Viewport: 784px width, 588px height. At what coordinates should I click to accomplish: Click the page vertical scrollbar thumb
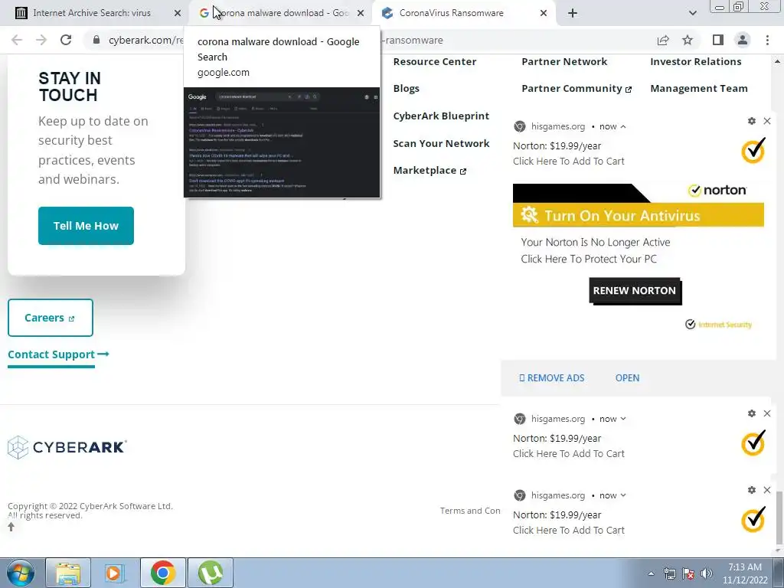pyautogui.click(x=779, y=518)
